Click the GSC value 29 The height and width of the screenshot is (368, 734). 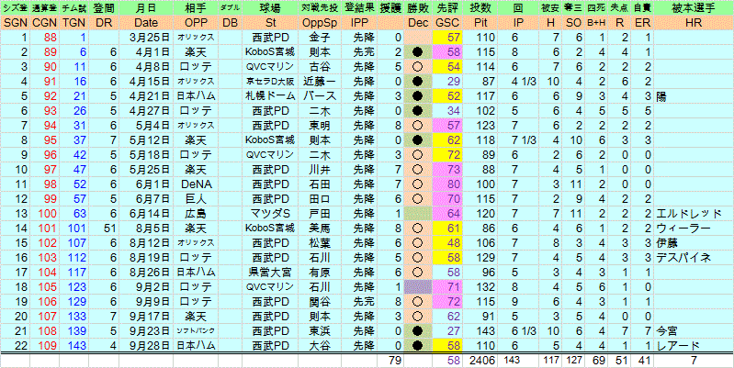[454, 82]
